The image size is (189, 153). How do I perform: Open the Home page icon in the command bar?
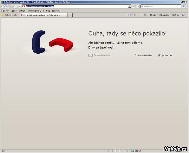pos(129,15)
